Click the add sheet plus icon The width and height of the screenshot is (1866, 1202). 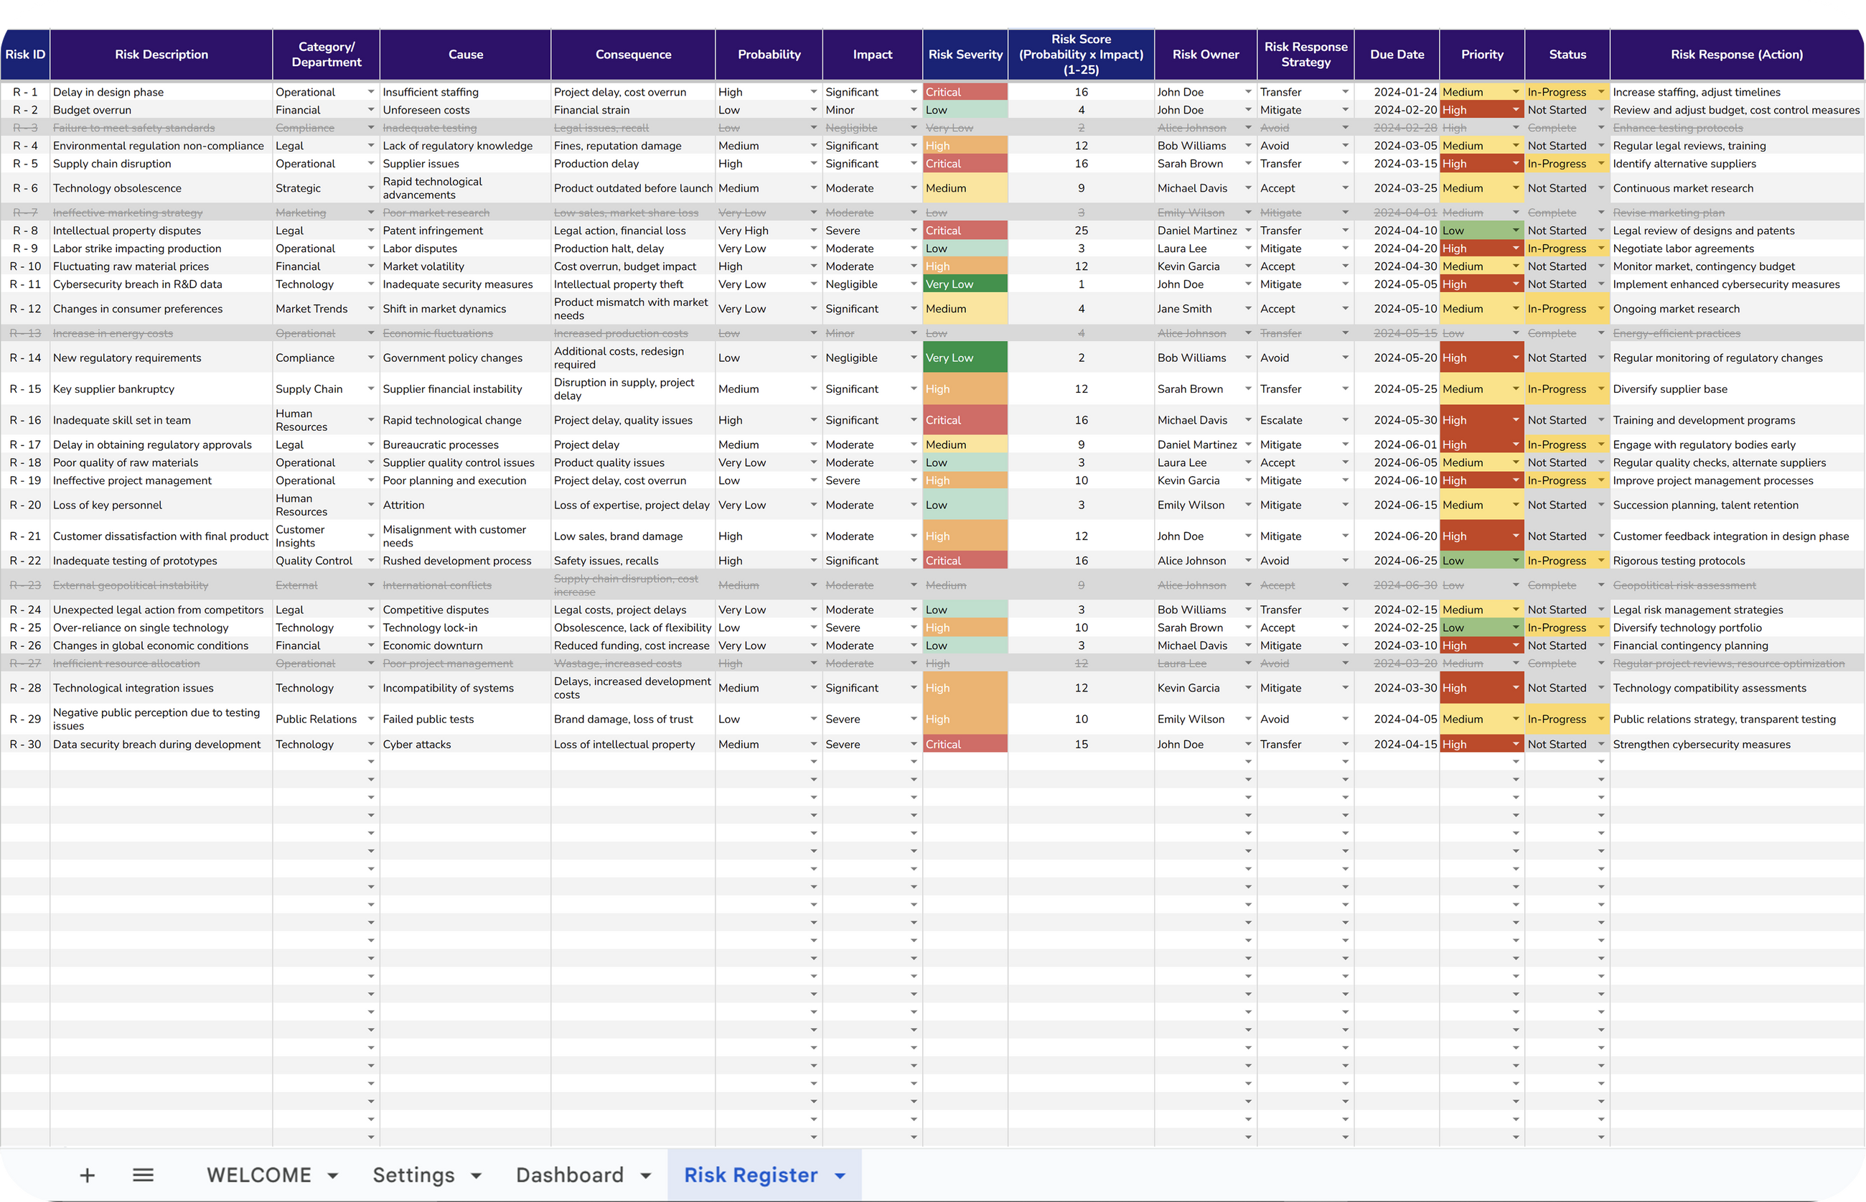[88, 1175]
